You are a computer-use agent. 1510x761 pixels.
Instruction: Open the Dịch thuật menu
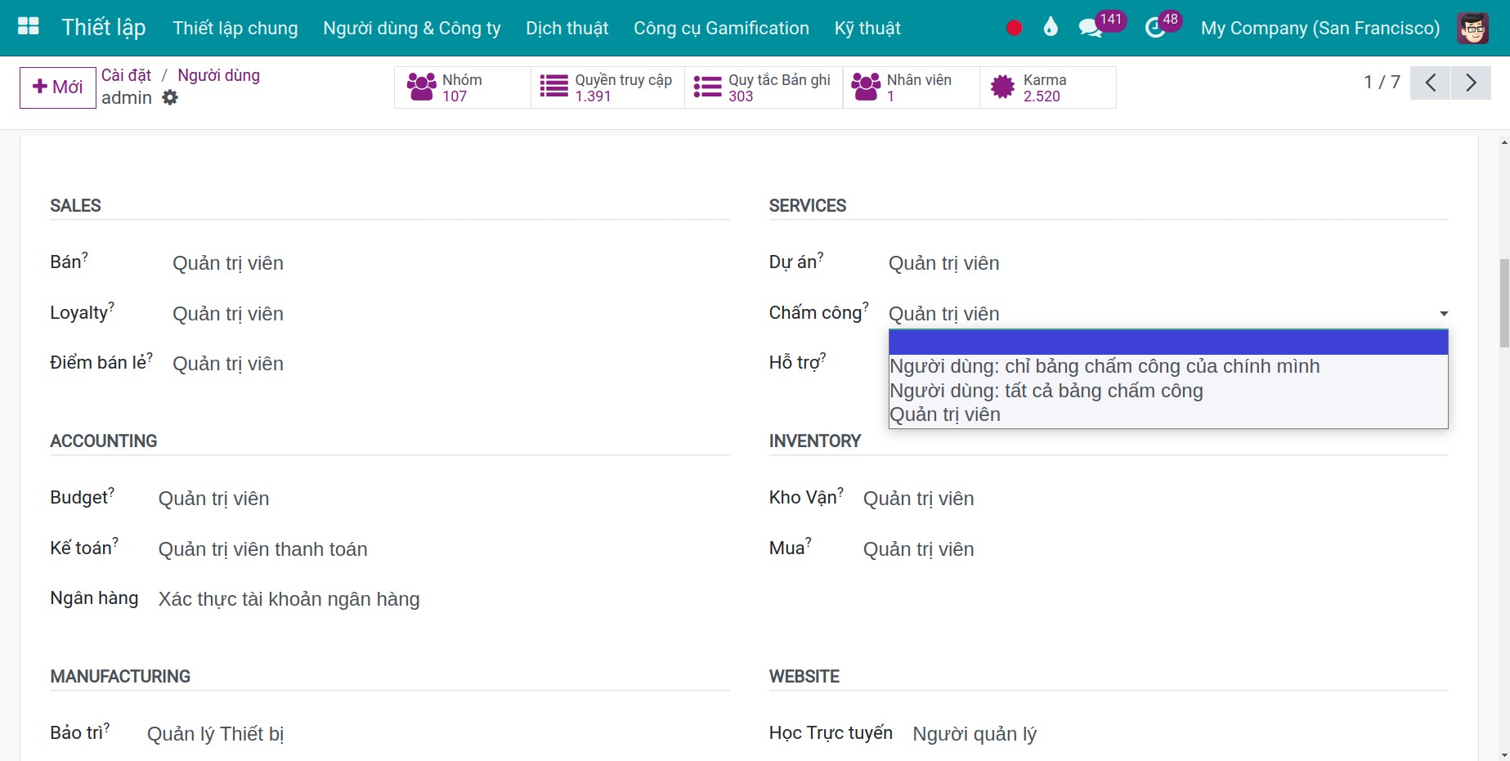tap(567, 28)
